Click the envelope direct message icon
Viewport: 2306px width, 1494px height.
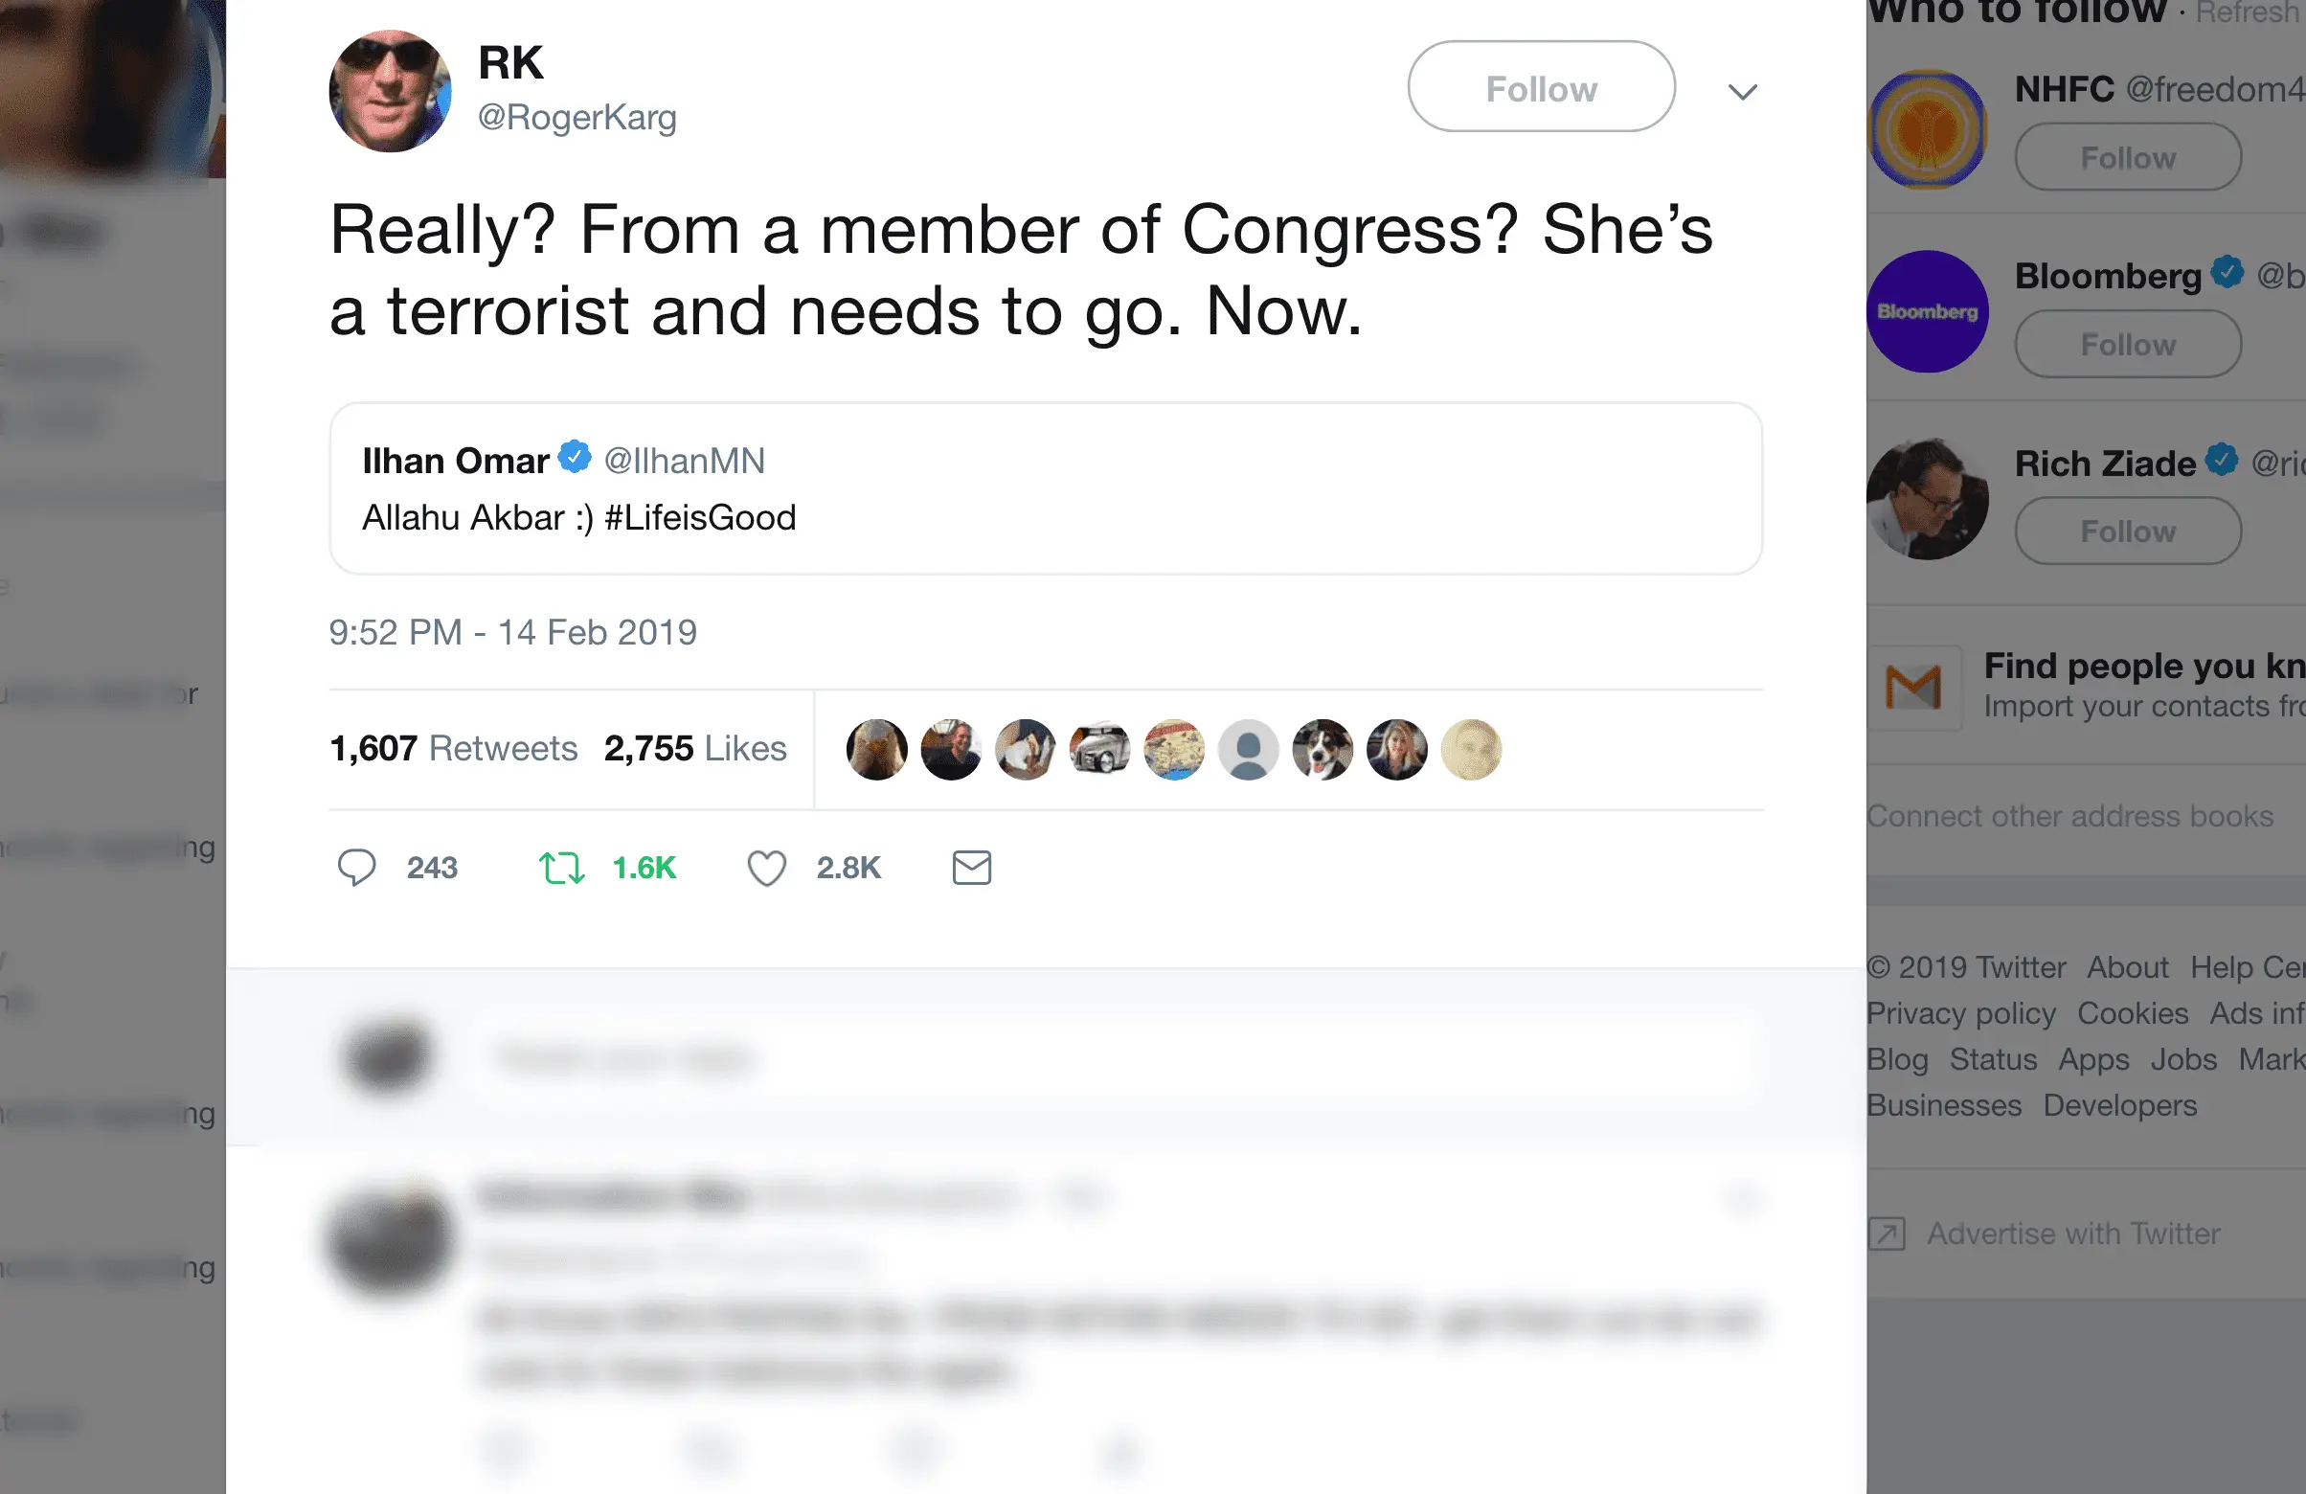pos(971,867)
